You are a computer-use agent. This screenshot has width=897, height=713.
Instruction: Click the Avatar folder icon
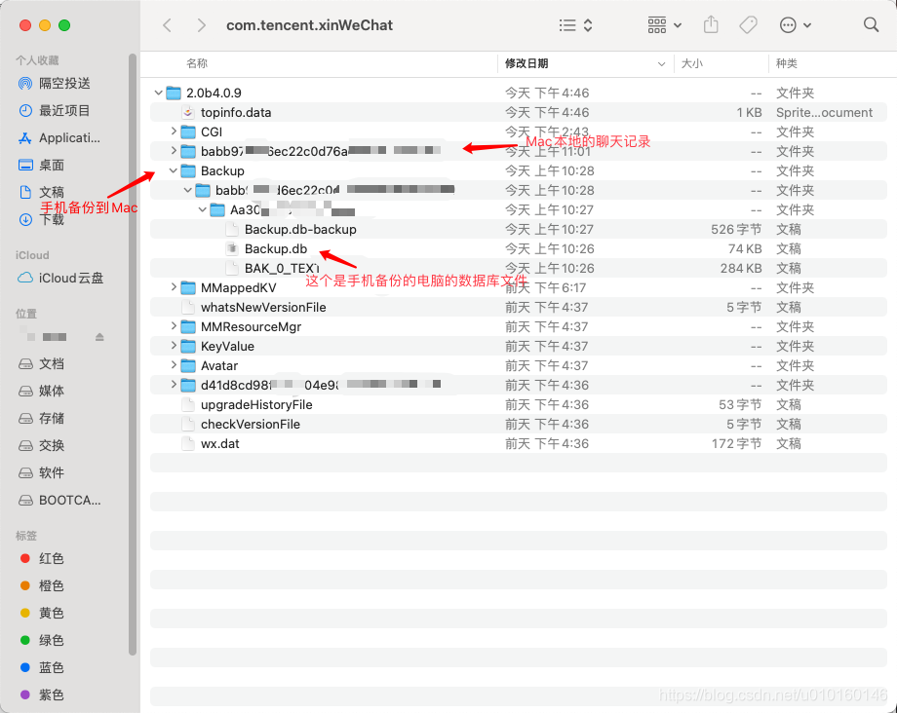click(x=188, y=365)
